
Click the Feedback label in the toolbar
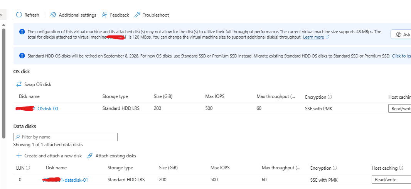[119, 15]
